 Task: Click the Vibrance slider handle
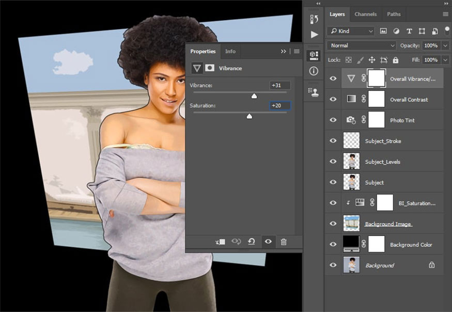pos(254,96)
